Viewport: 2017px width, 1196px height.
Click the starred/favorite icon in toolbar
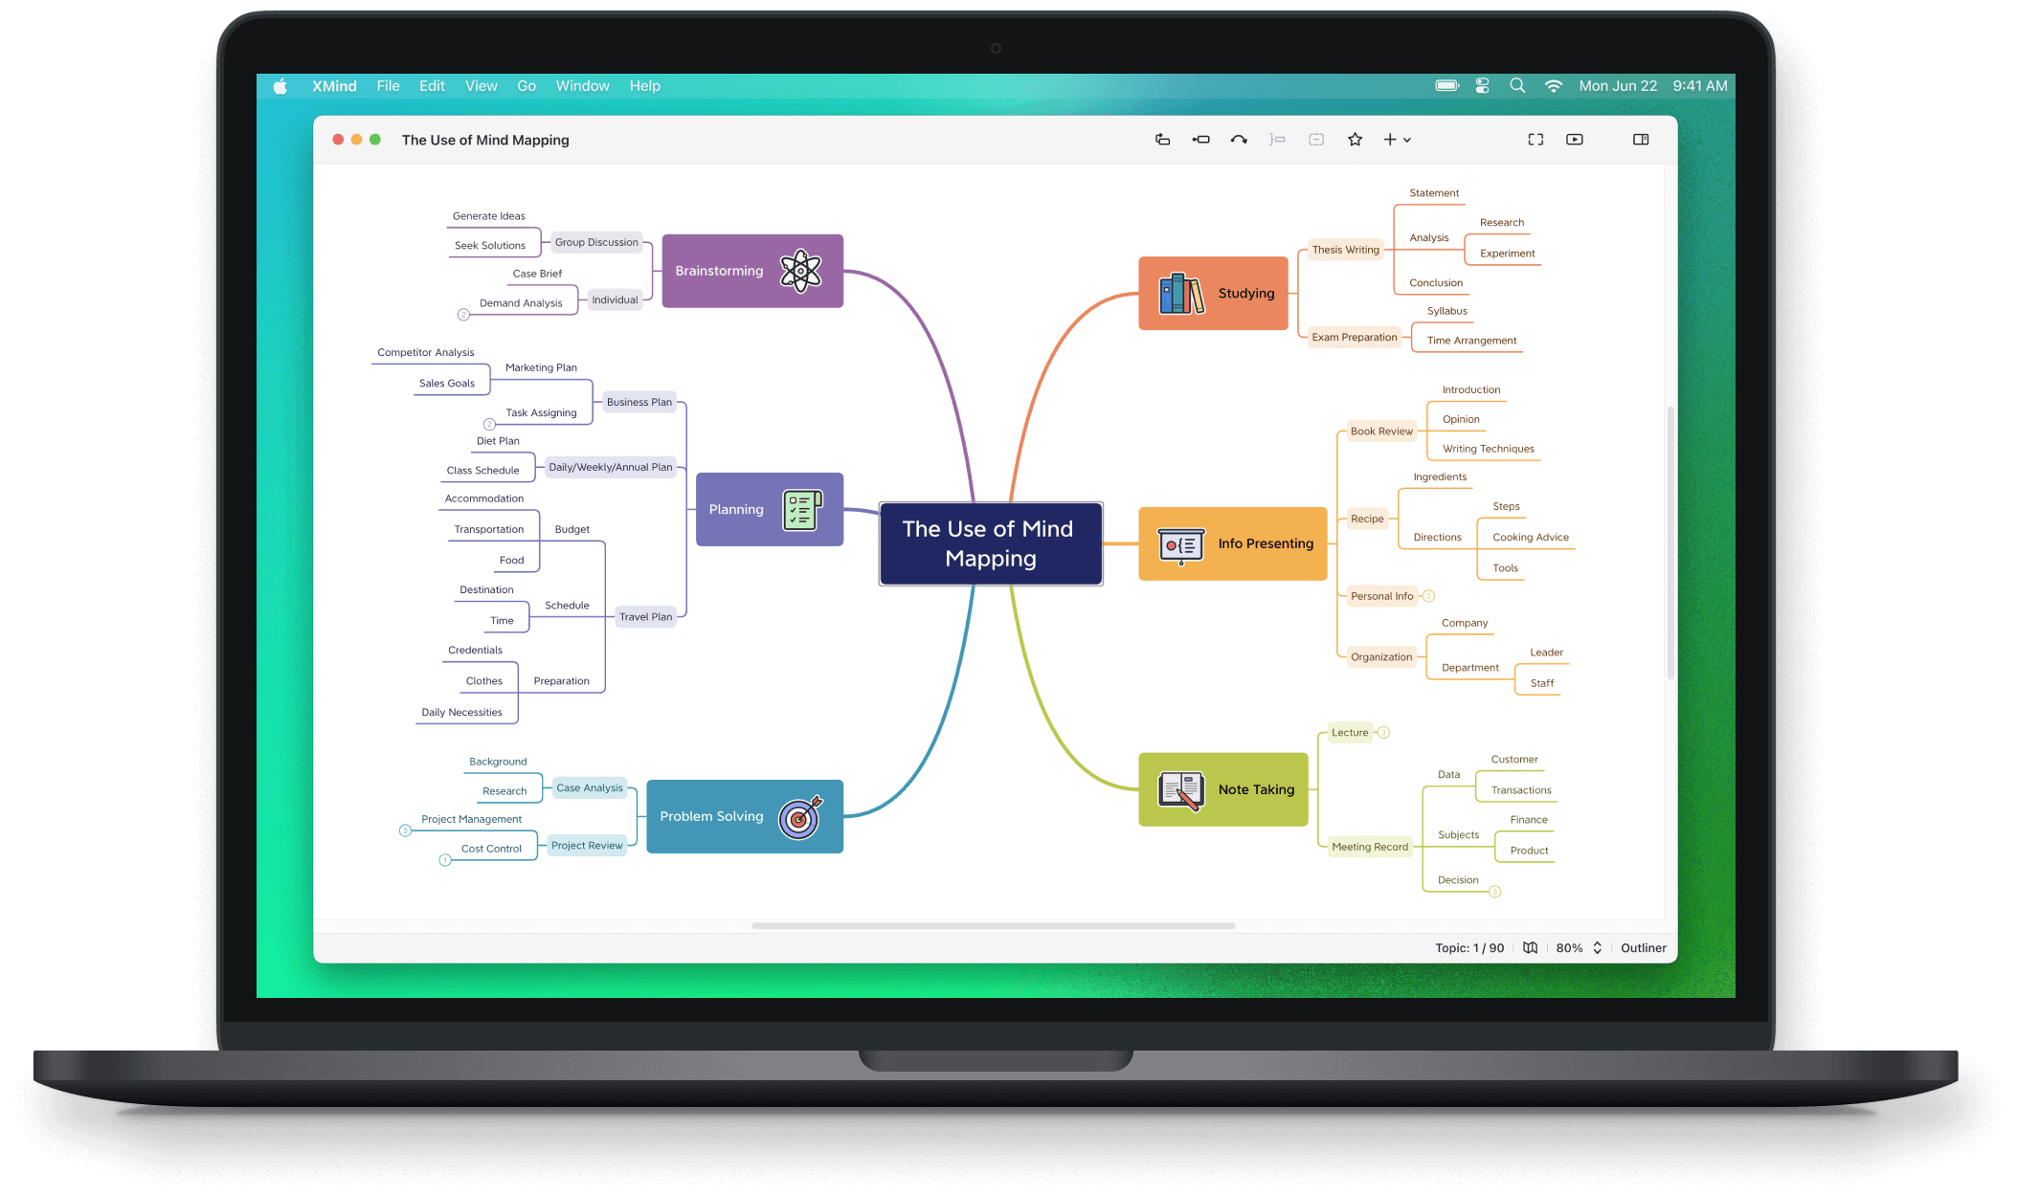[1354, 138]
